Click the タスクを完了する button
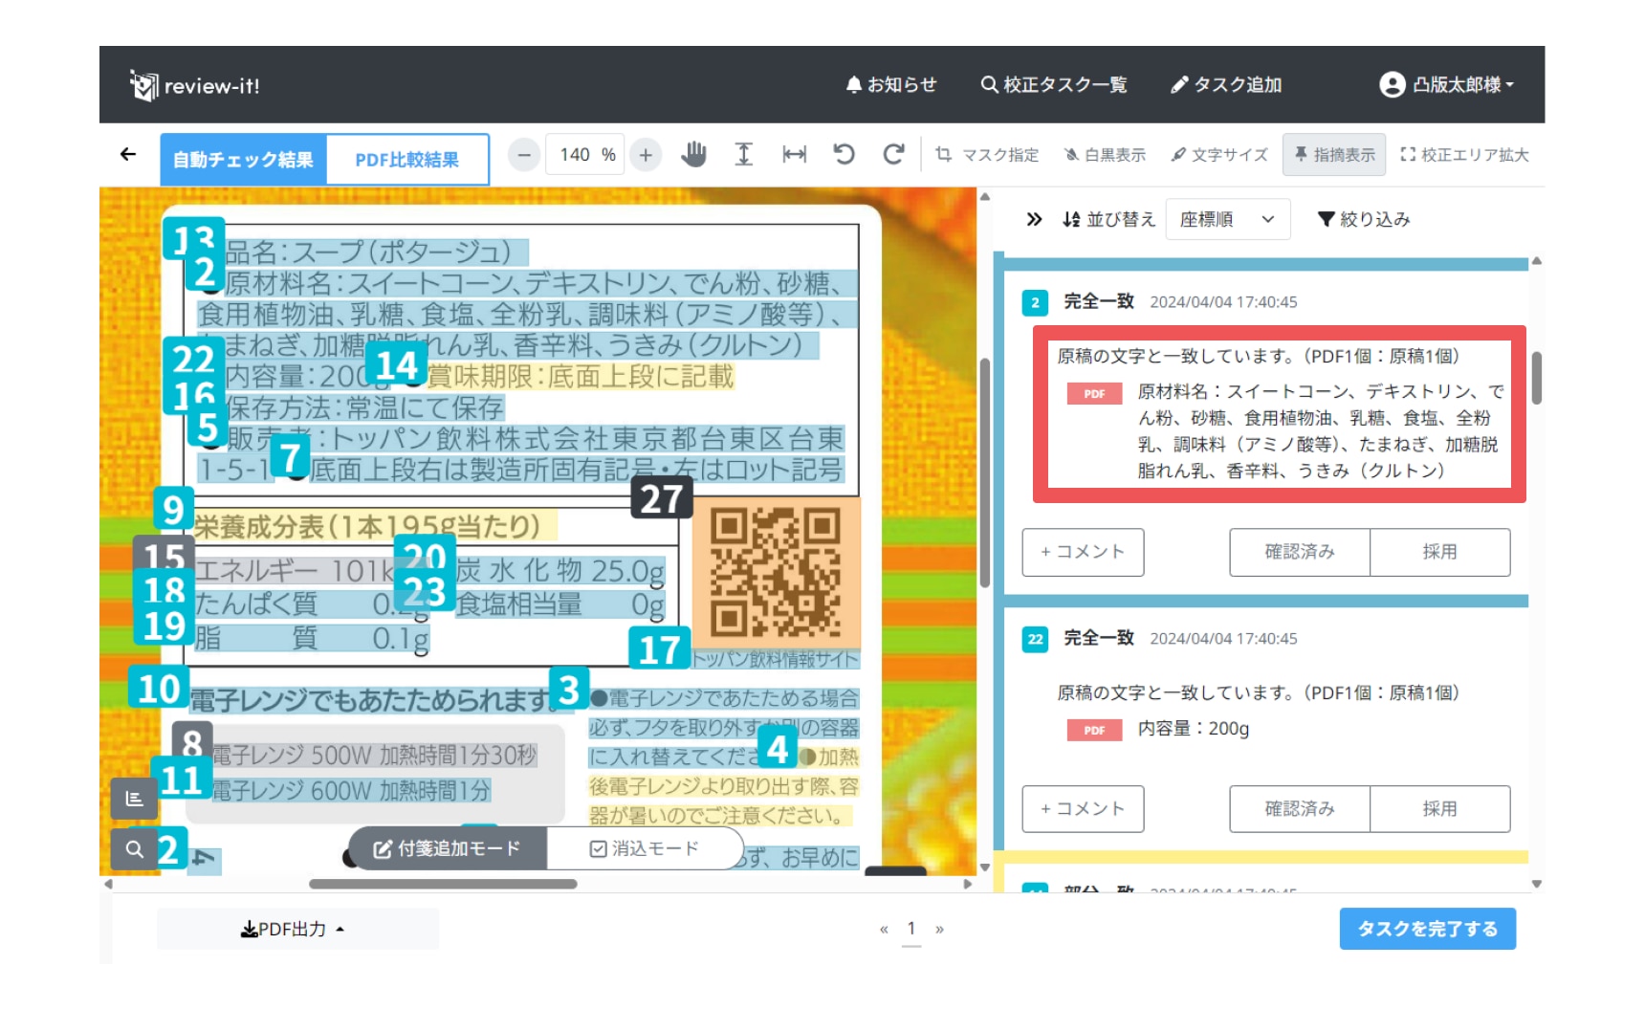 (1427, 929)
